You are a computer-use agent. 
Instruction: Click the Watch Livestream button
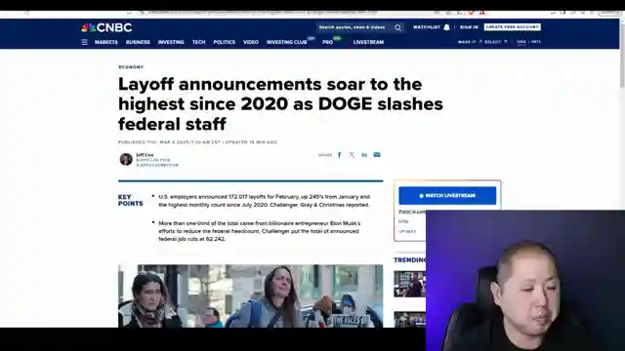447,196
